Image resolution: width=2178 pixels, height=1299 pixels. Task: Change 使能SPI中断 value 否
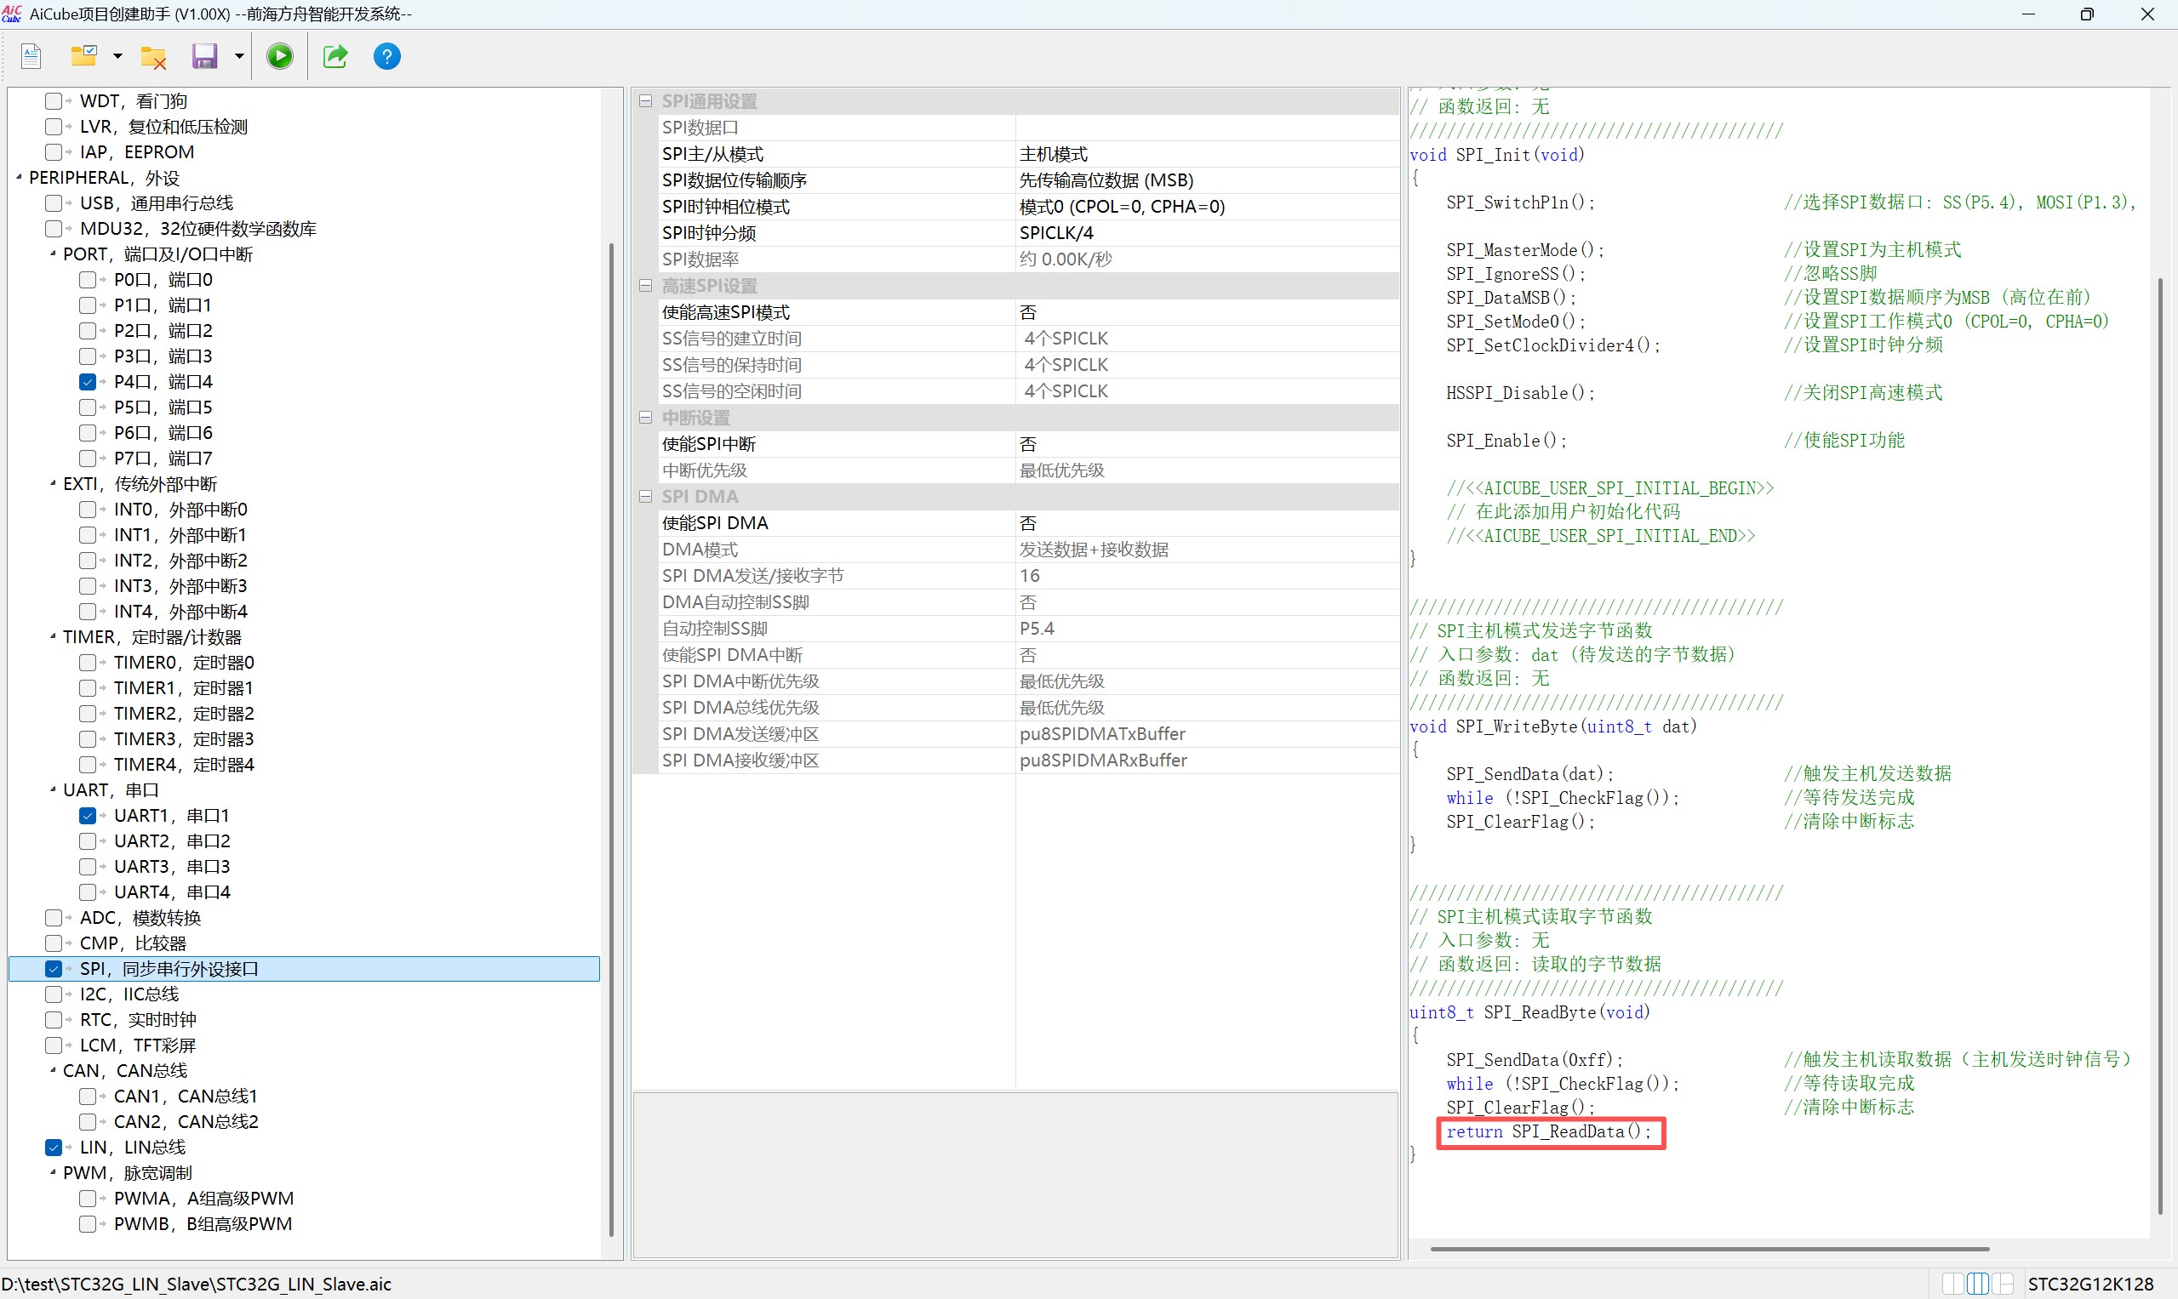pos(1206,444)
